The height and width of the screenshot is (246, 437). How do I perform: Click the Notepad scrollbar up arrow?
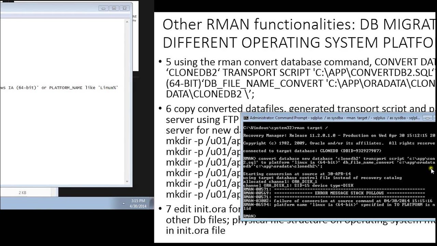point(127,22)
